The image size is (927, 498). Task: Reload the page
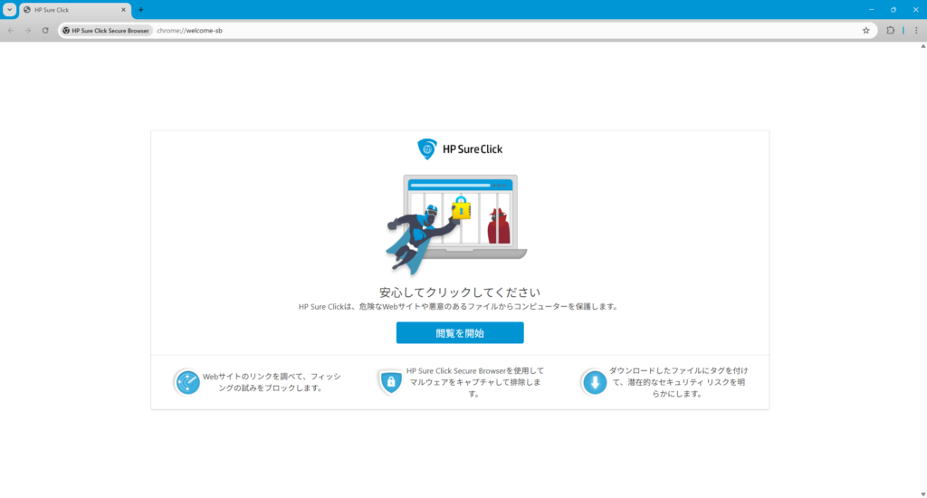point(45,30)
